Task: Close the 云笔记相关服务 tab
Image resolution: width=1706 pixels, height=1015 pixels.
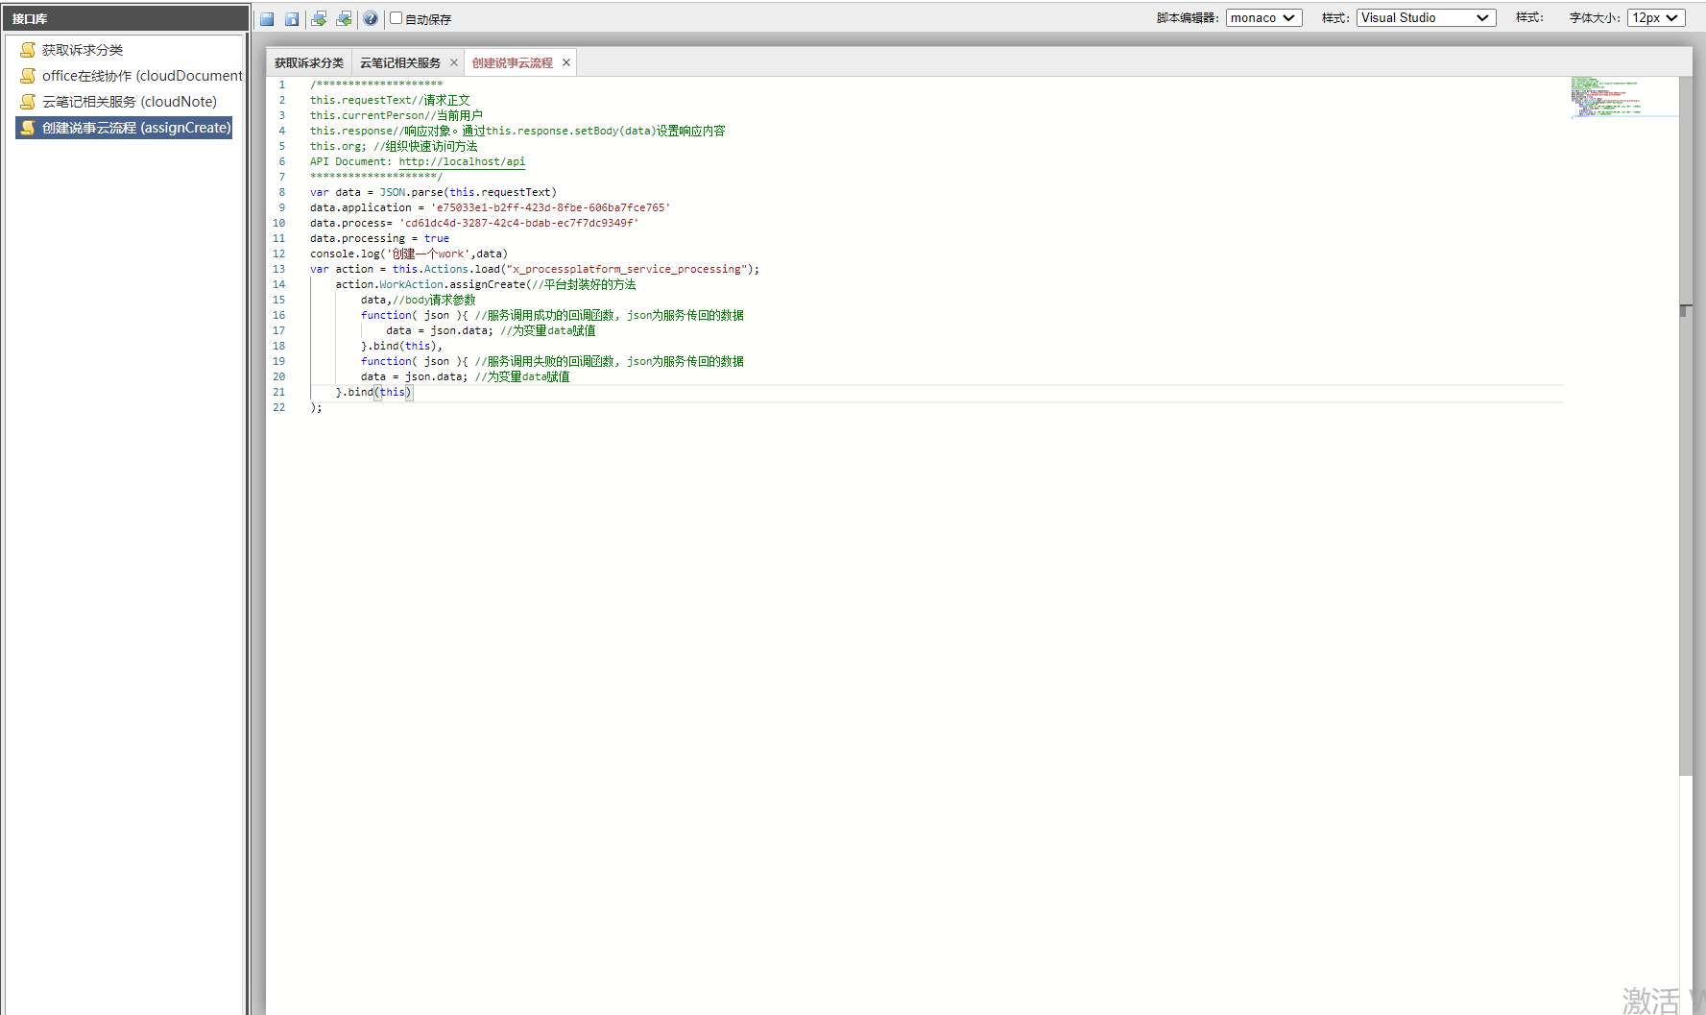Action: click(x=454, y=63)
